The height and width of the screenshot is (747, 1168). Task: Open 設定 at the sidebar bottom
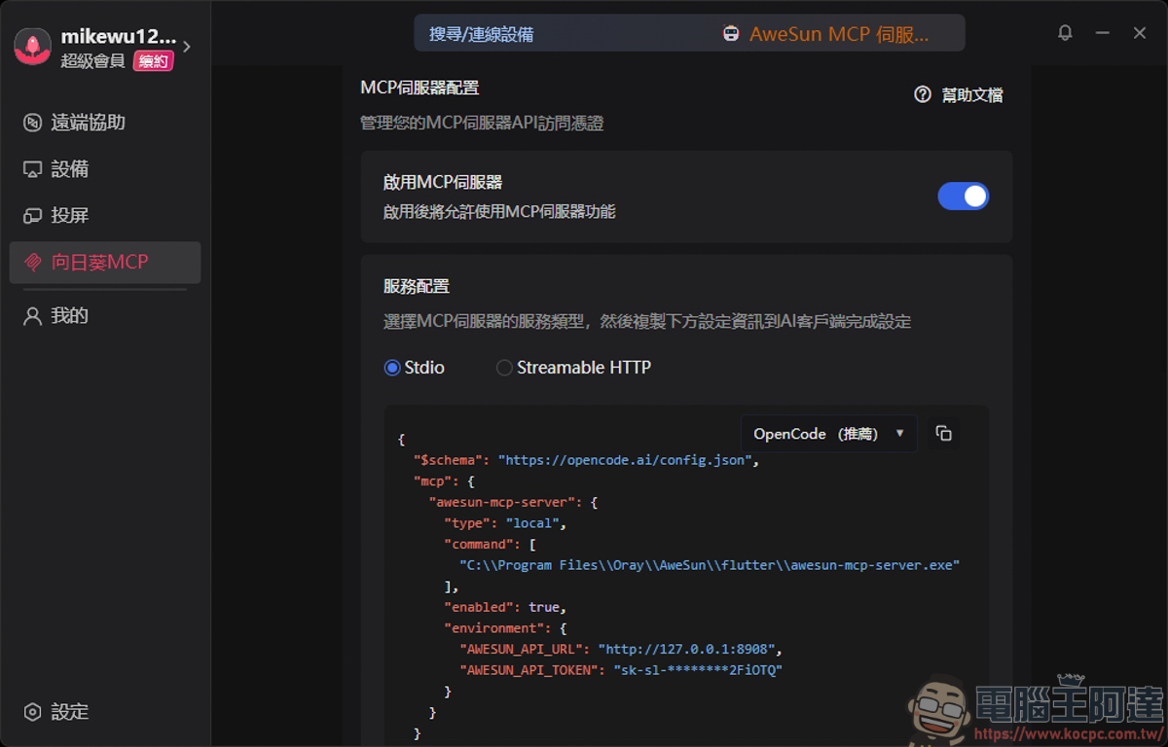click(x=105, y=712)
